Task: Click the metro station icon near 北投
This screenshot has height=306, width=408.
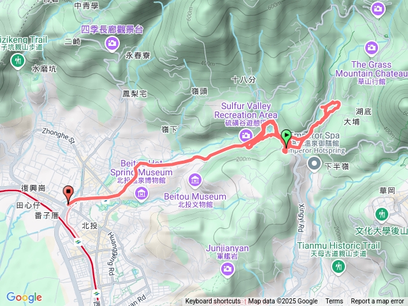Action: (x=78, y=242)
